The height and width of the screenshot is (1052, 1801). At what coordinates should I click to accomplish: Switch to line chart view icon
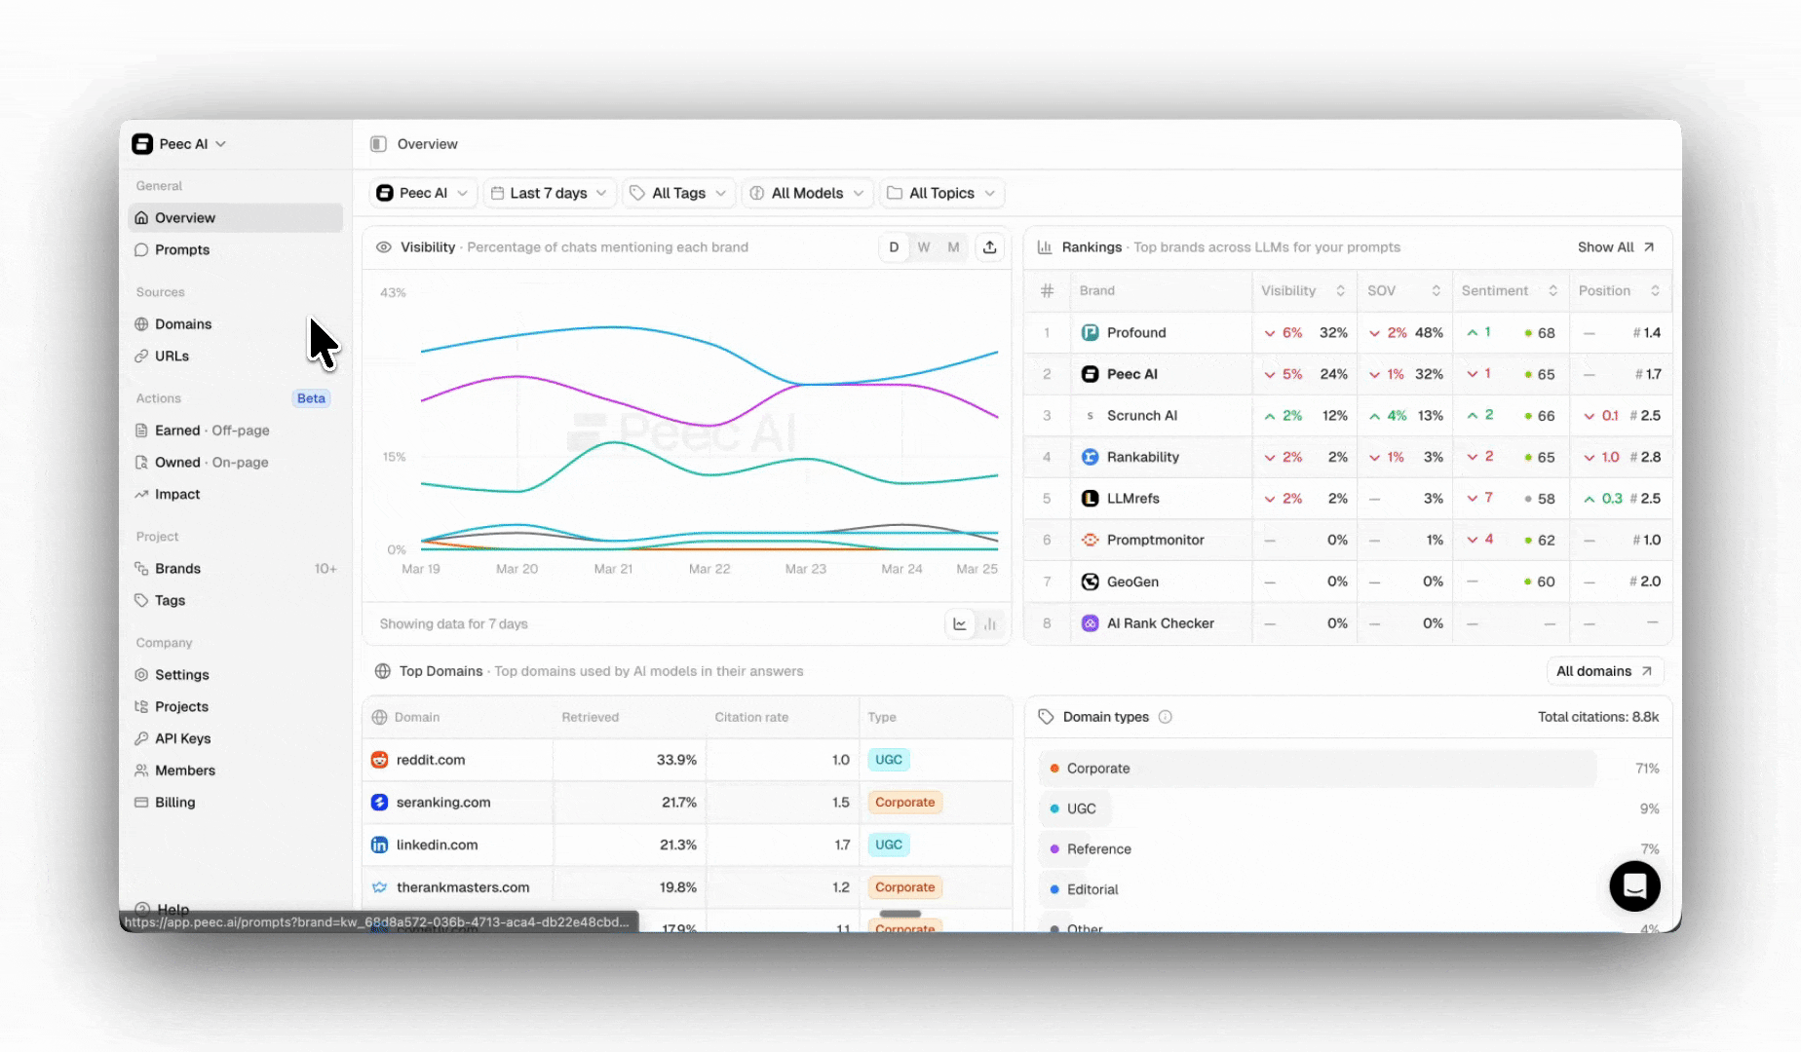960,624
